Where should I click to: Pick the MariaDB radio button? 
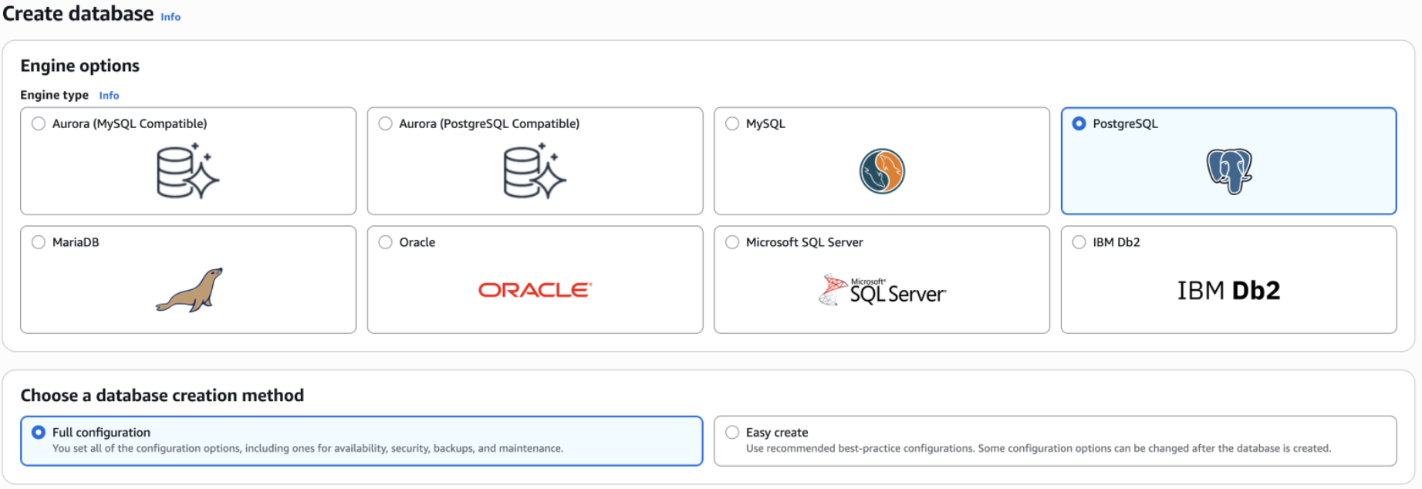pyautogui.click(x=39, y=242)
